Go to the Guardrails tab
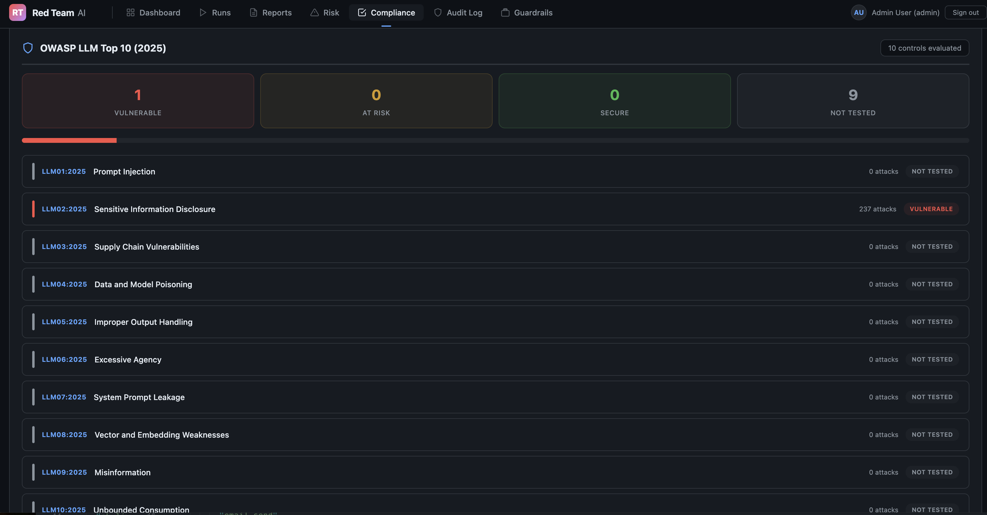The height and width of the screenshot is (515, 987). point(527,13)
